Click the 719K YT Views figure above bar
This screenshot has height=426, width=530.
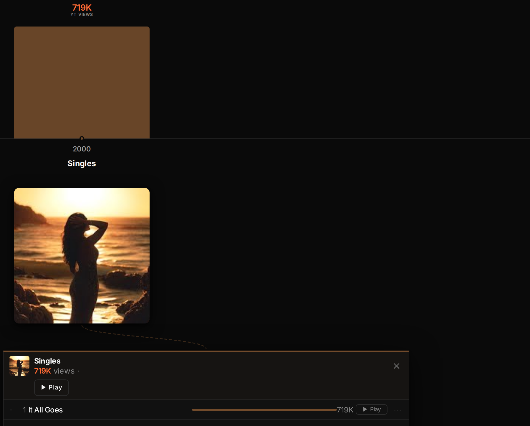click(82, 8)
